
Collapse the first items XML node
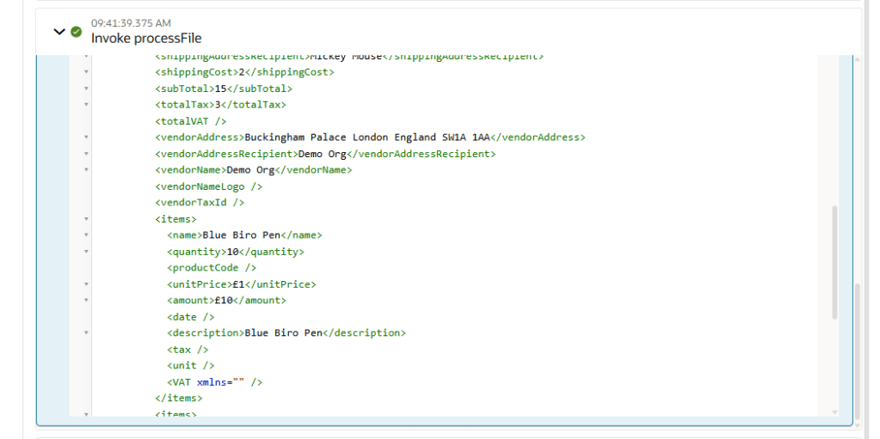tap(86, 219)
